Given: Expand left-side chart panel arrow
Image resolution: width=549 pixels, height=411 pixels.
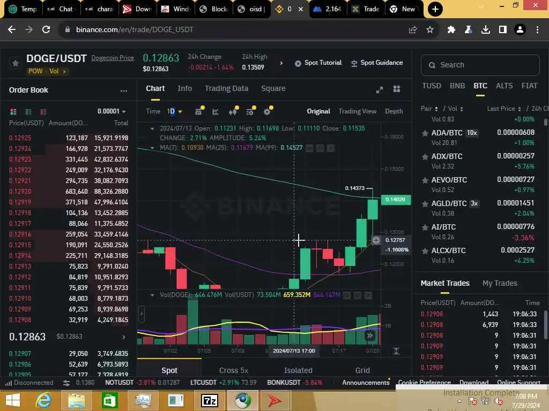Looking at the screenshot, I should click(x=142, y=314).
